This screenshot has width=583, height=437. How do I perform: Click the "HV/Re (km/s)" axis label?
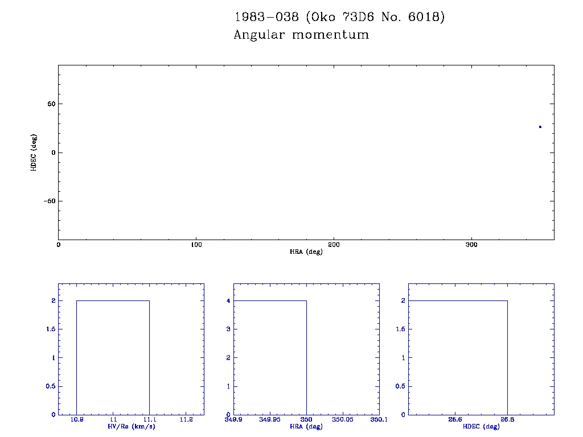(x=132, y=426)
